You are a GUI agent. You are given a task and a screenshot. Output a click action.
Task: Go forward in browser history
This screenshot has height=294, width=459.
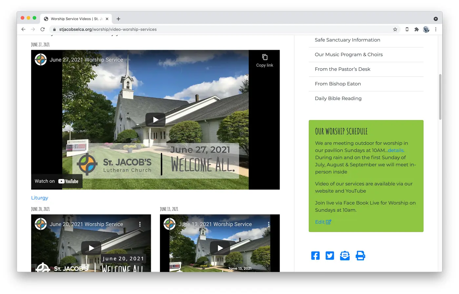point(33,29)
